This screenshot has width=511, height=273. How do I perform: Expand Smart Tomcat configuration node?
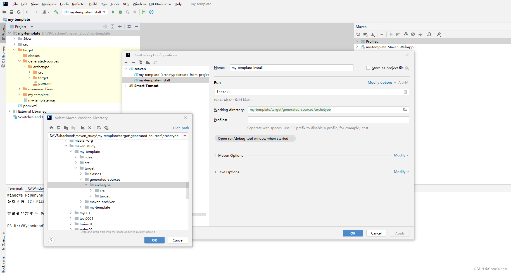(x=125, y=86)
